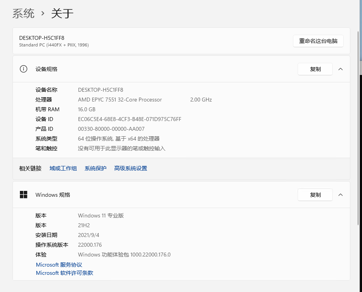Click the 操作系统版本 label
The image size is (362, 292).
coord(52,245)
